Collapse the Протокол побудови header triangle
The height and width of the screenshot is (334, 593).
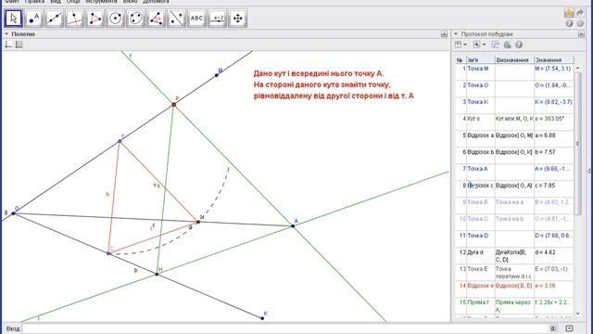456,34
